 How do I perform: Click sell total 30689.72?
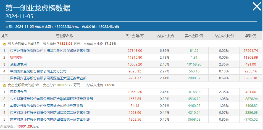(x=65, y=85)
